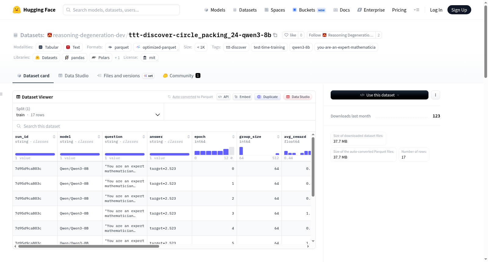Screen dimensions: 488x262
Task: Open the more options kebab menu
Action: 435,95
